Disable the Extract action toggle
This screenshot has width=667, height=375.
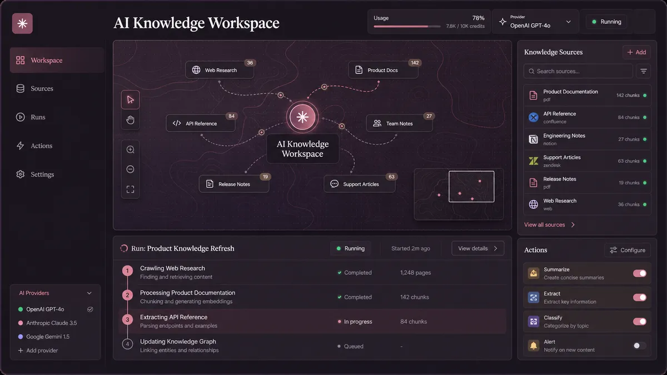640,297
